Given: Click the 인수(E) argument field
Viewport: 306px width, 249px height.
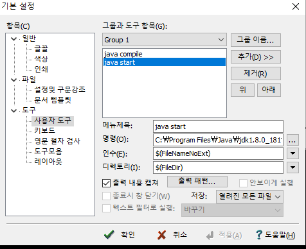Looking at the screenshot, I should click(218, 153).
